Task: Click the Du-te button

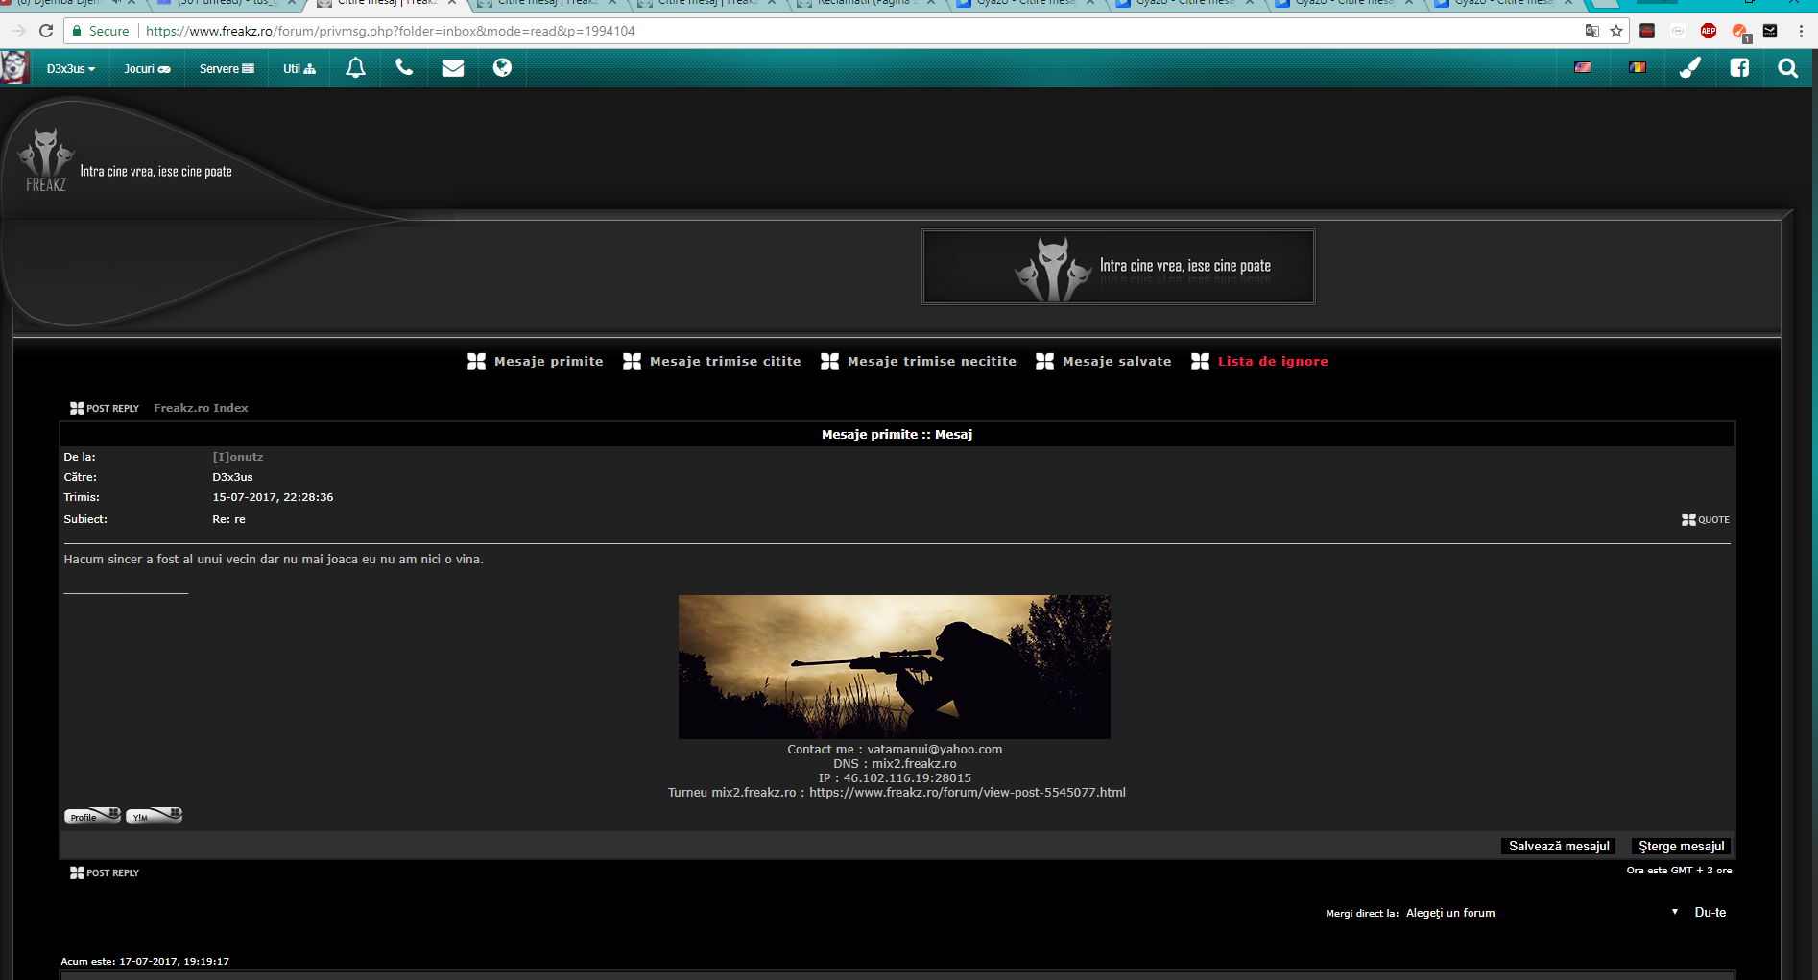Action: pyautogui.click(x=1710, y=913)
